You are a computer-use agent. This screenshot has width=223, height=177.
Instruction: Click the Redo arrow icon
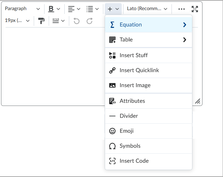coord(89,21)
